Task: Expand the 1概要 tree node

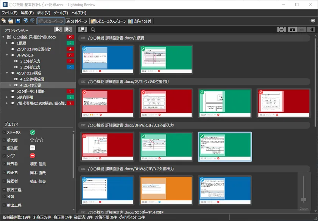Action: tap(7, 43)
